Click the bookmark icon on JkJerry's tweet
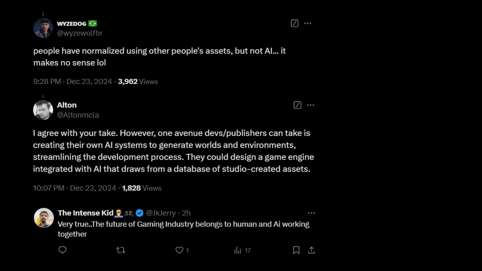482x271 pixels. tap(296, 250)
